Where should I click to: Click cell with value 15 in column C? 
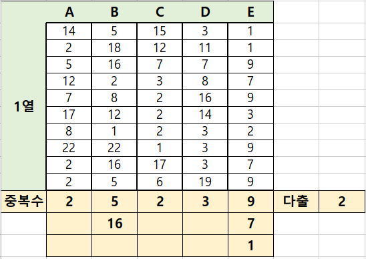(x=160, y=31)
